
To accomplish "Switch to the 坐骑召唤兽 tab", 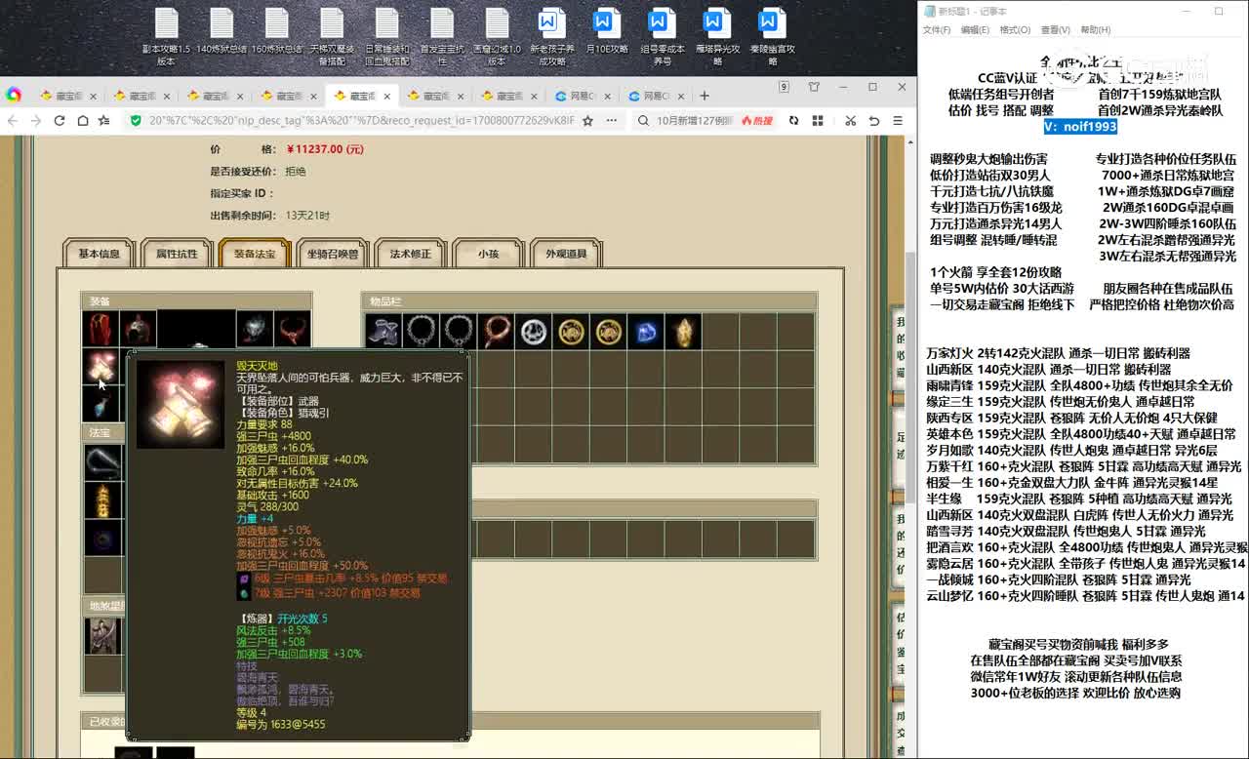I will coord(333,254).
